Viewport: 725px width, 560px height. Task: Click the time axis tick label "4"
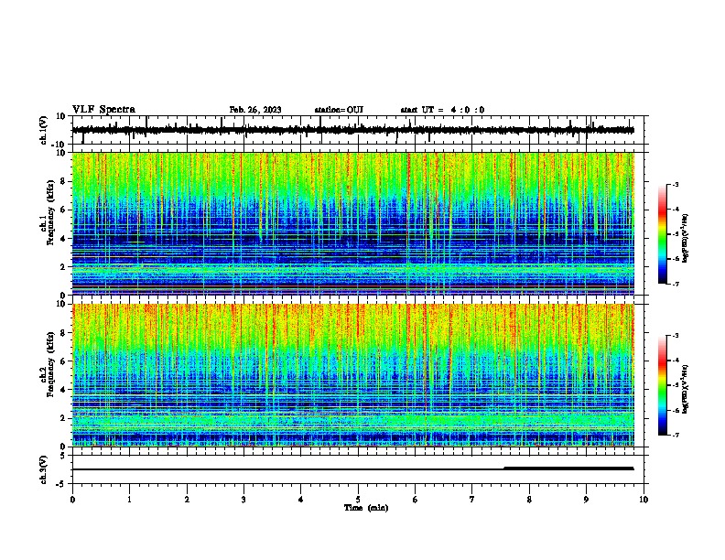301,500
